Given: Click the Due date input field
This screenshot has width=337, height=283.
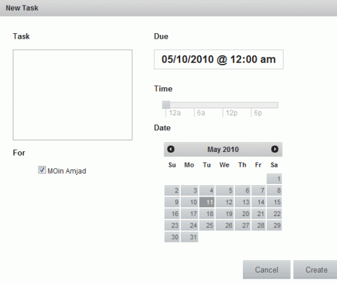Looking at the screenshot, I should click(218, 59).
